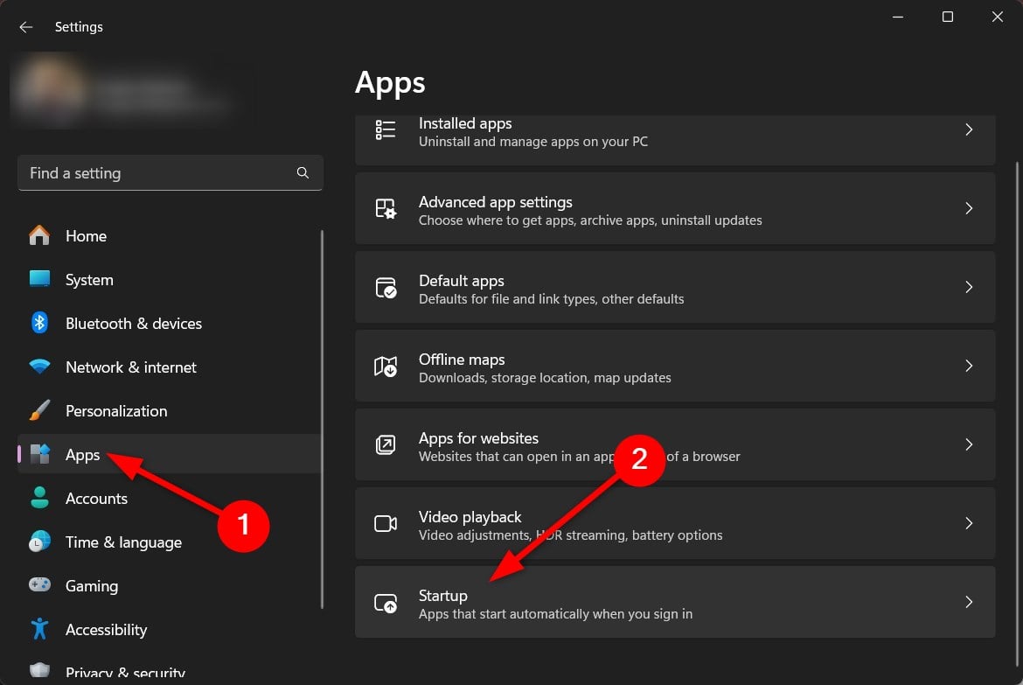Open Installed apps page
The width and height of the screenshot is (1023, 685).
(675, 140)
